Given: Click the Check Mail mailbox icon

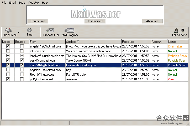Looking at the screenshot, I should pos(8,30).
